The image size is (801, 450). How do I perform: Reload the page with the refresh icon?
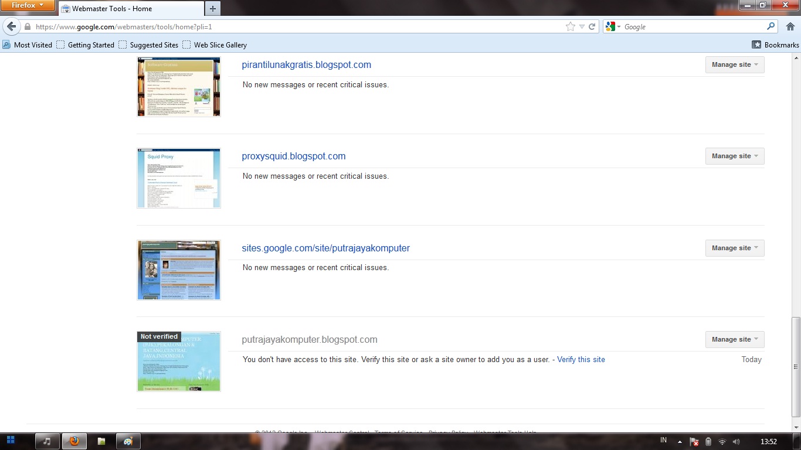(x=592, y=26)
